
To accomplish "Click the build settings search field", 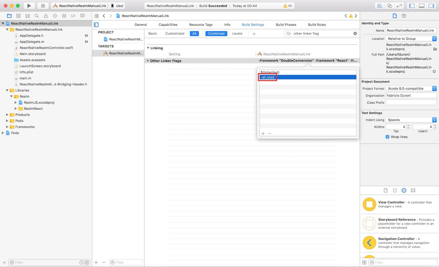I will point(322,34).
